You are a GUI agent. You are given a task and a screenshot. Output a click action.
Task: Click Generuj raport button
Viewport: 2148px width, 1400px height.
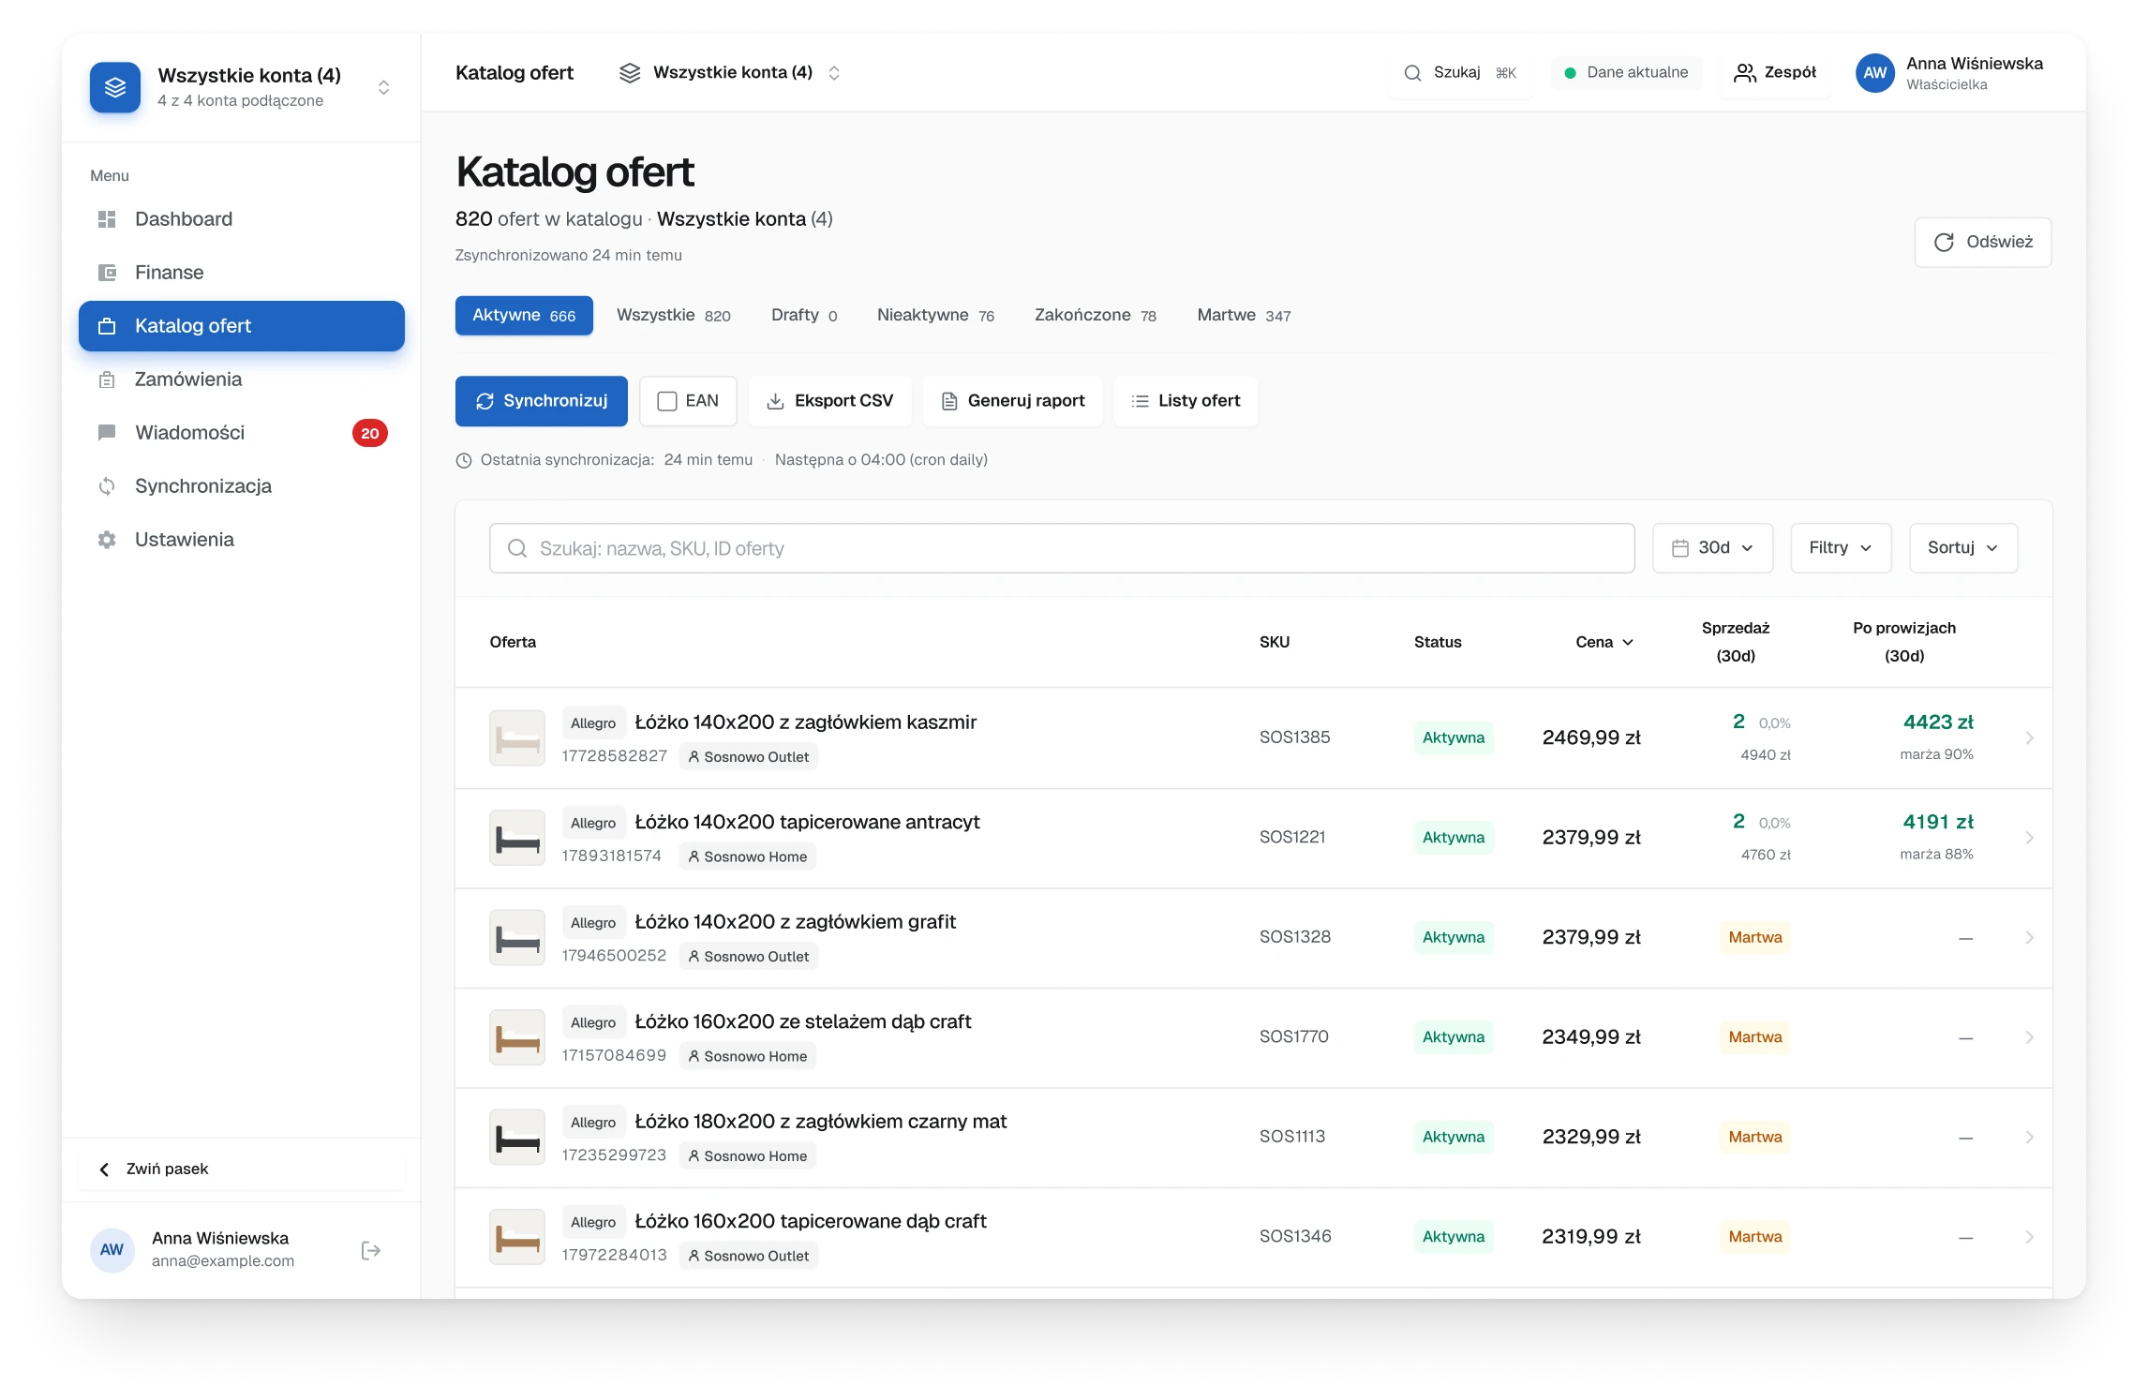pos(1012,401)
